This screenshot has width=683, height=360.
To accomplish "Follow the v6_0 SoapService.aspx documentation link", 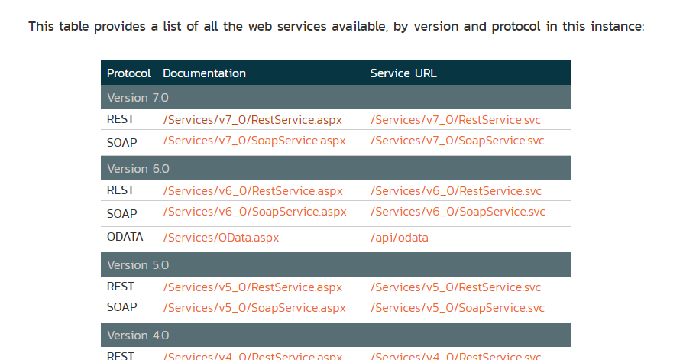I will click(254, 212).
